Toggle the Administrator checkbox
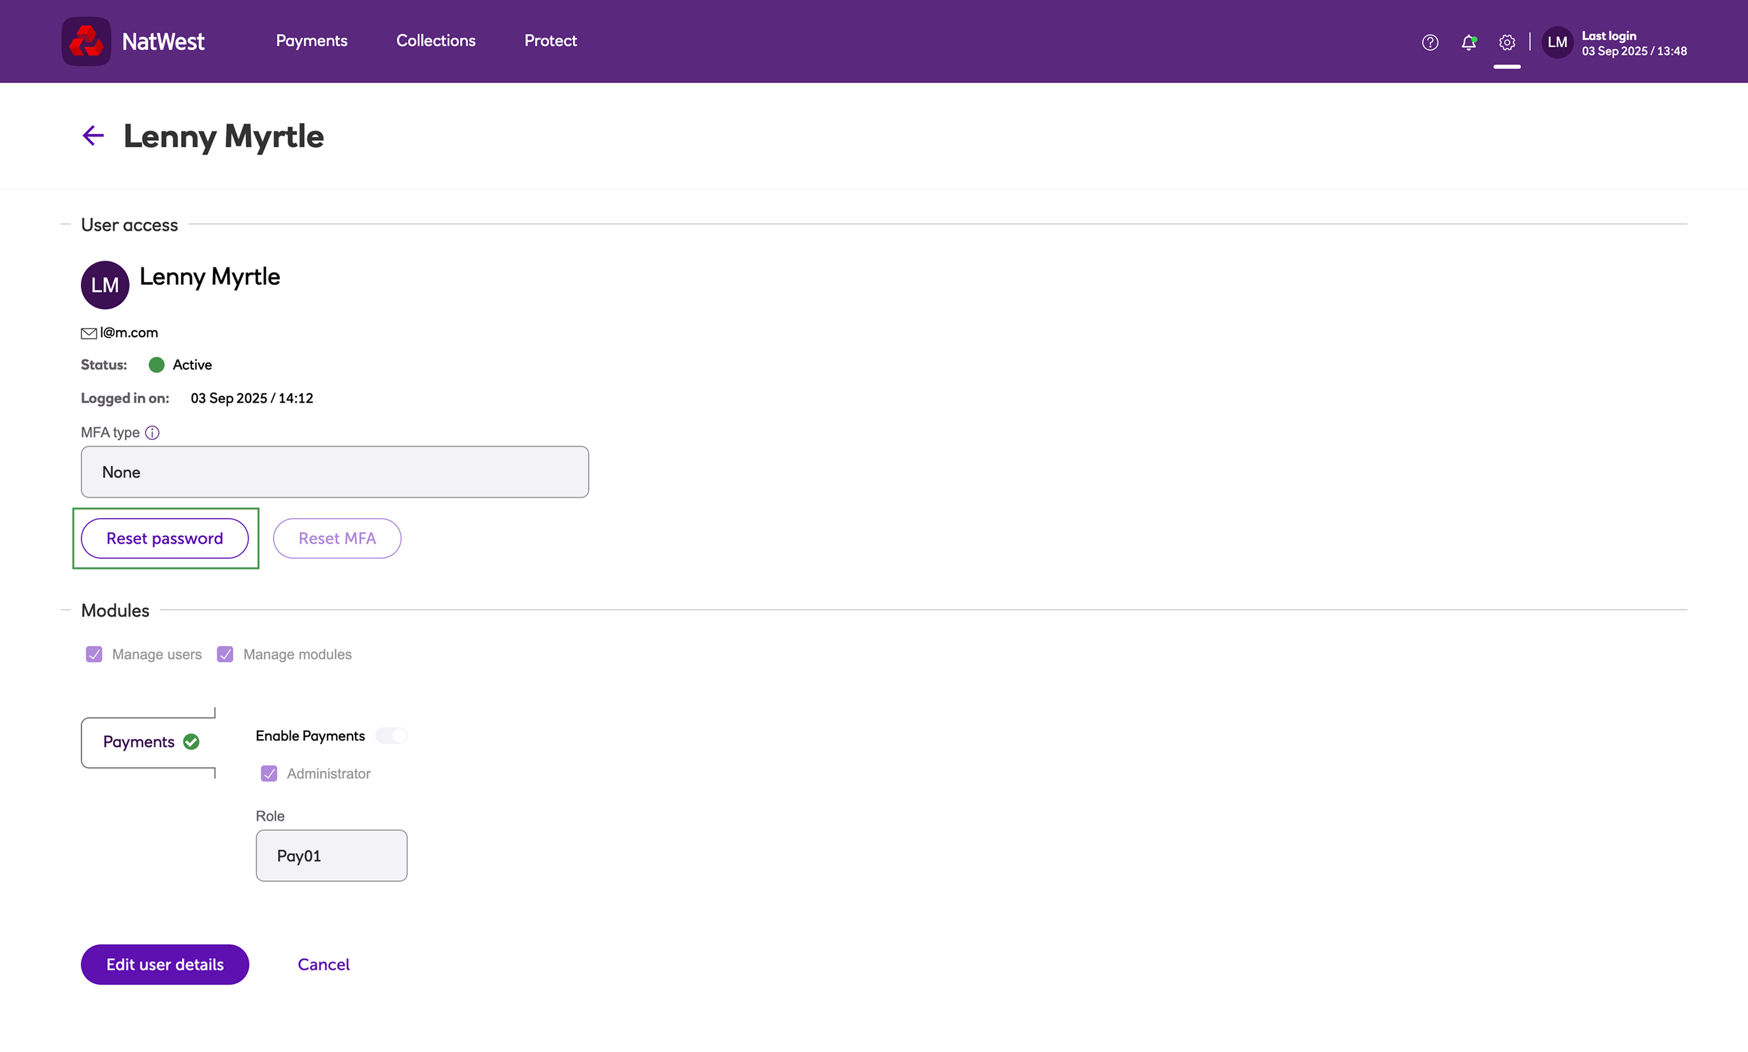The image size is (1748, 1052). coord(270,774)
